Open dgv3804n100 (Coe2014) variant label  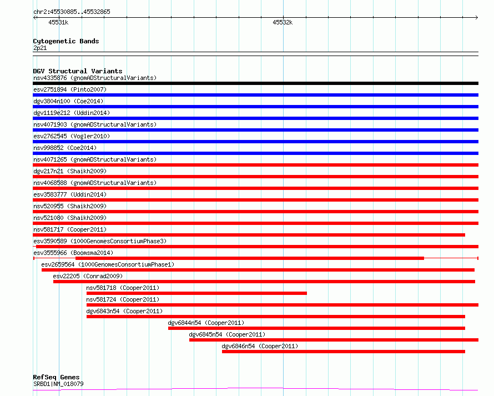[68, 101]
